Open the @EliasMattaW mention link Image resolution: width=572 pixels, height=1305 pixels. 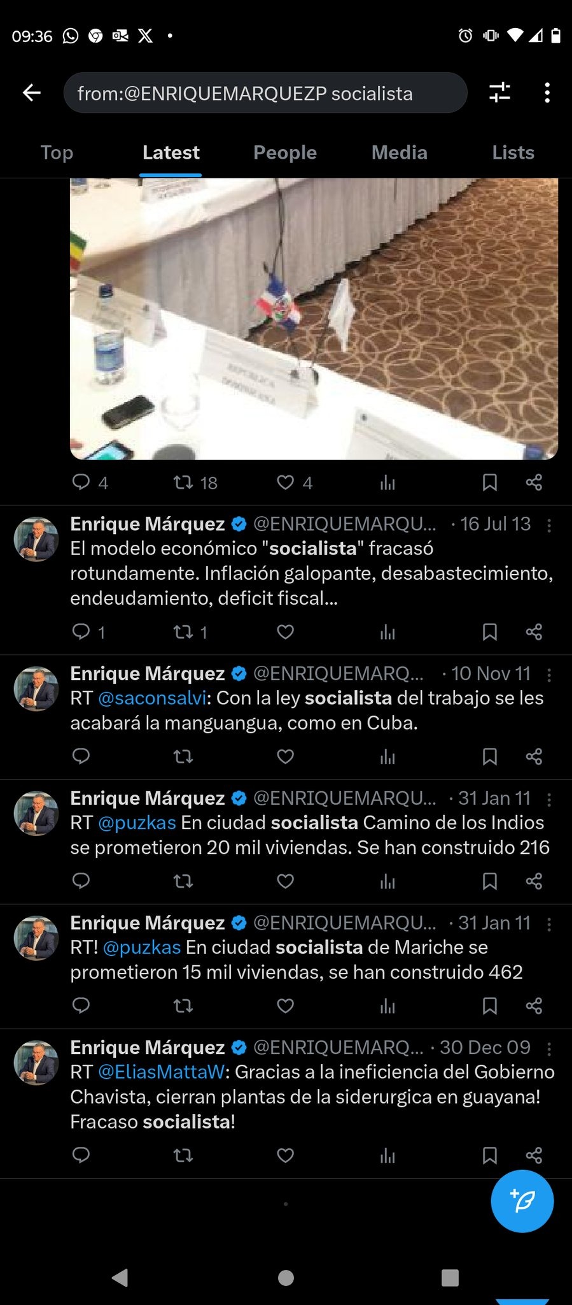(161, 1072)
